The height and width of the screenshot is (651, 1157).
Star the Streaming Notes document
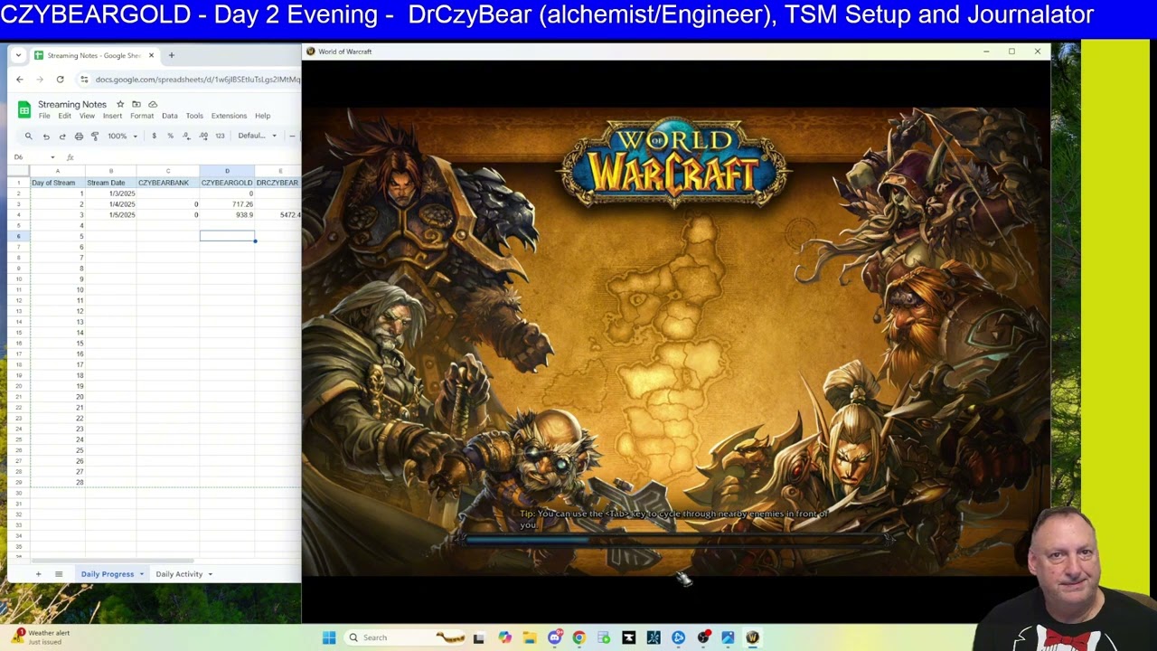tap(120, 104)
